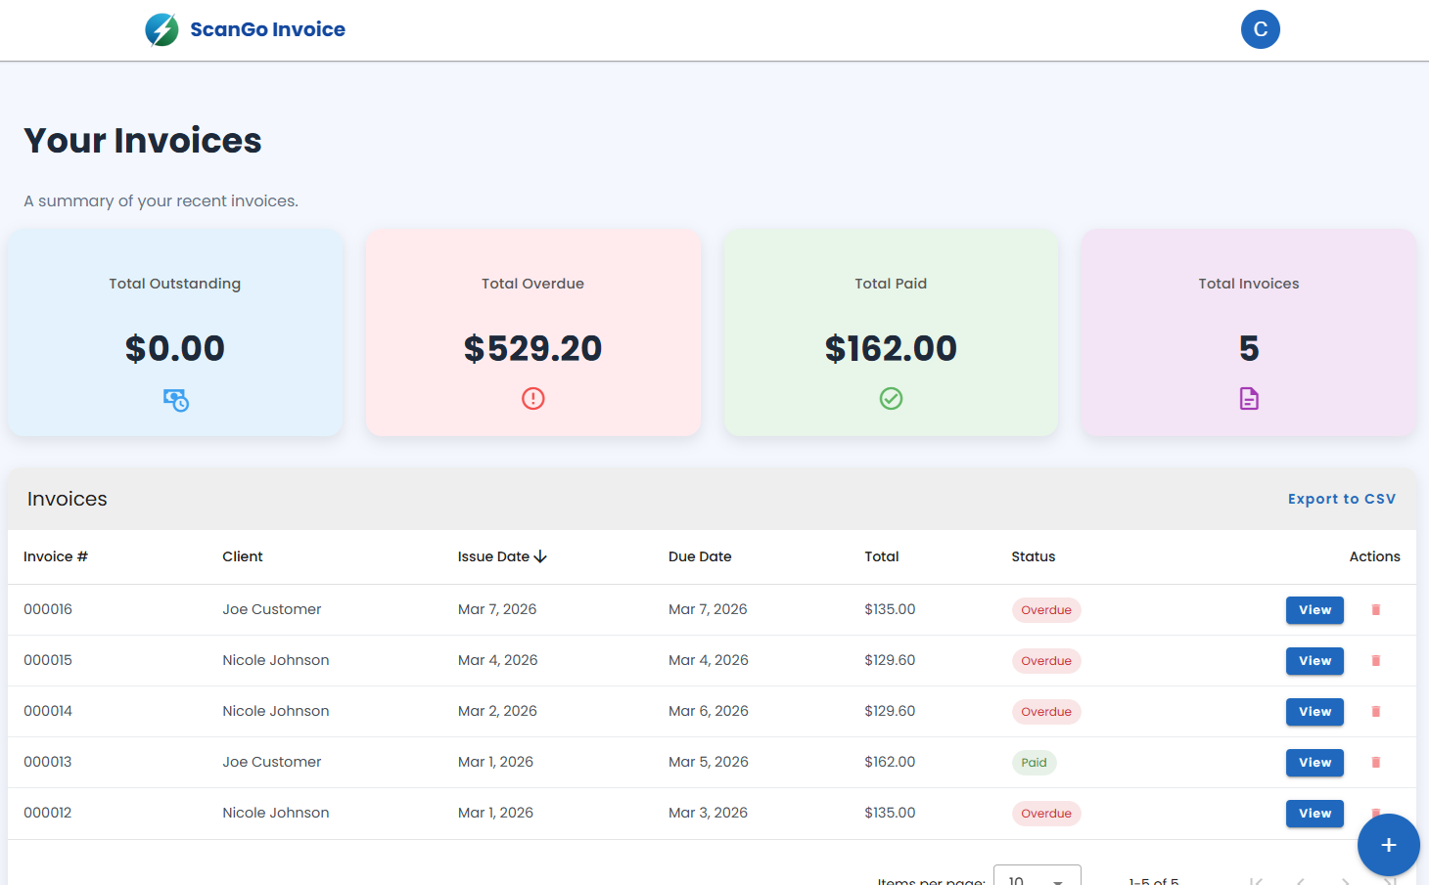Click the Total Paid checkmark icon

(891, 398)
